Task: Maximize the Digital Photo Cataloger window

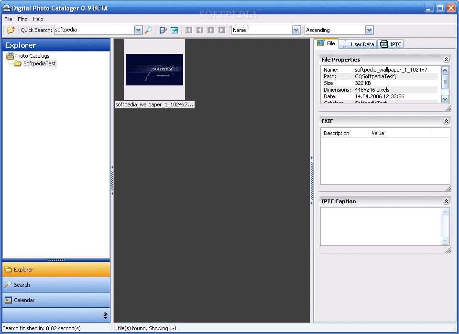Action: coord(440,8)
